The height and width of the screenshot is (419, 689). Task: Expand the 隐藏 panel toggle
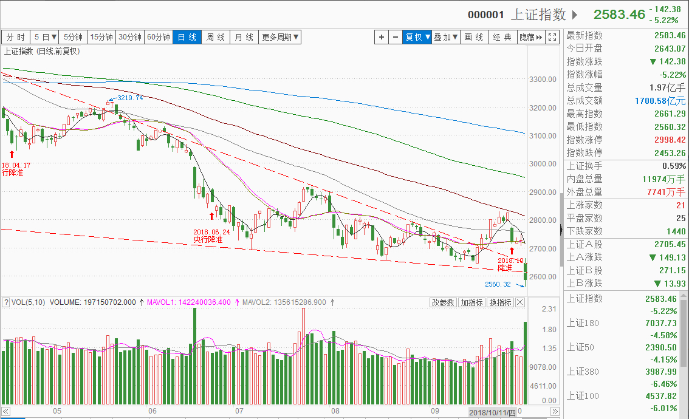coord(531,37)
